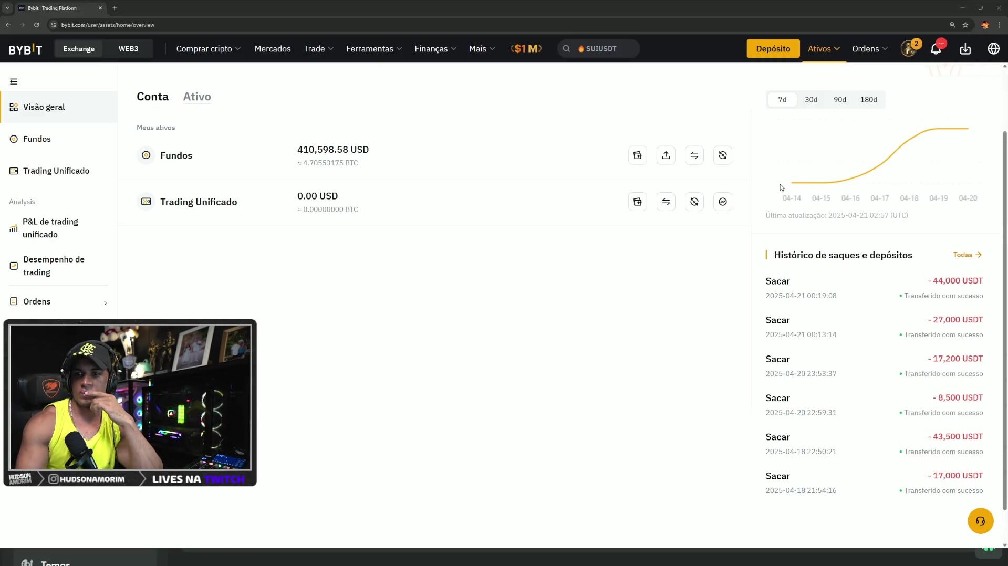This screenshot has height=566, width=1008.
Task: Open the Sacar -17,200 USDT entry
Action: 874,366
